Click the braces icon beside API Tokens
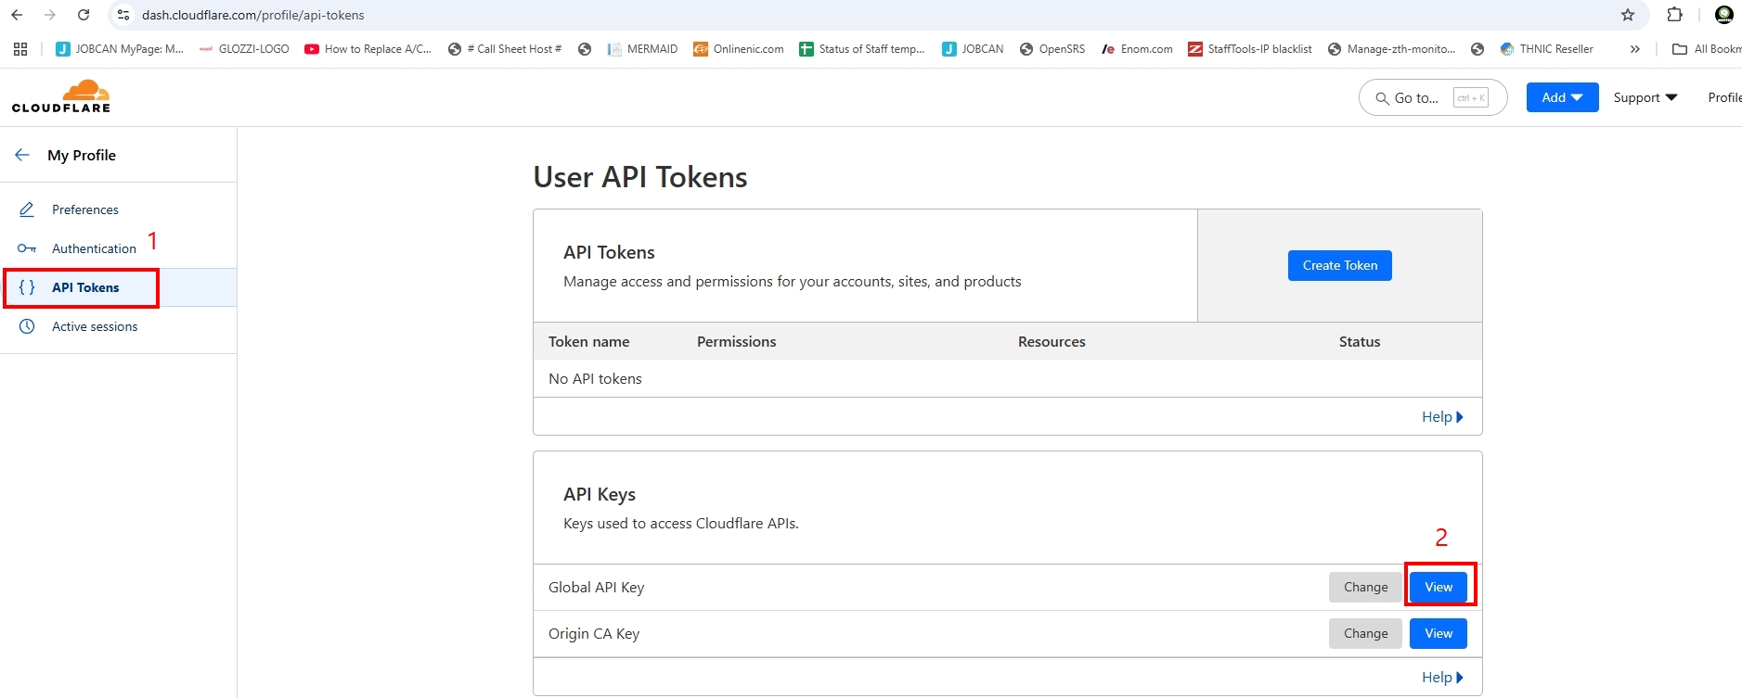This screenshot has height=698, width=1742. (27, 287)
